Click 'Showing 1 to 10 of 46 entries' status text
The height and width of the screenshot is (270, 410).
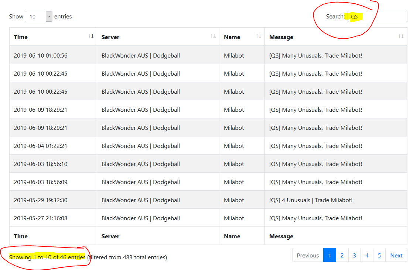click(47, 257)
